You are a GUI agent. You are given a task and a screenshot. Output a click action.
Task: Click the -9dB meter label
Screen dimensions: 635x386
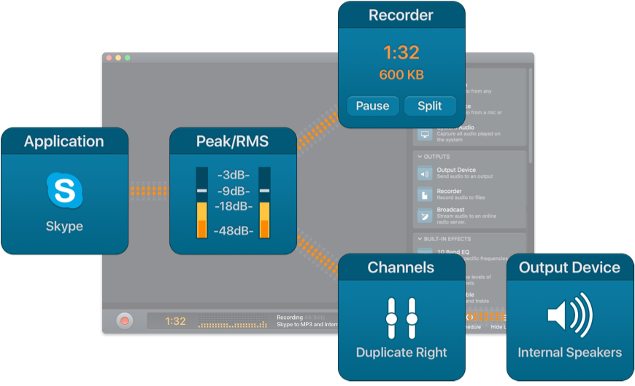coord(234,191)
